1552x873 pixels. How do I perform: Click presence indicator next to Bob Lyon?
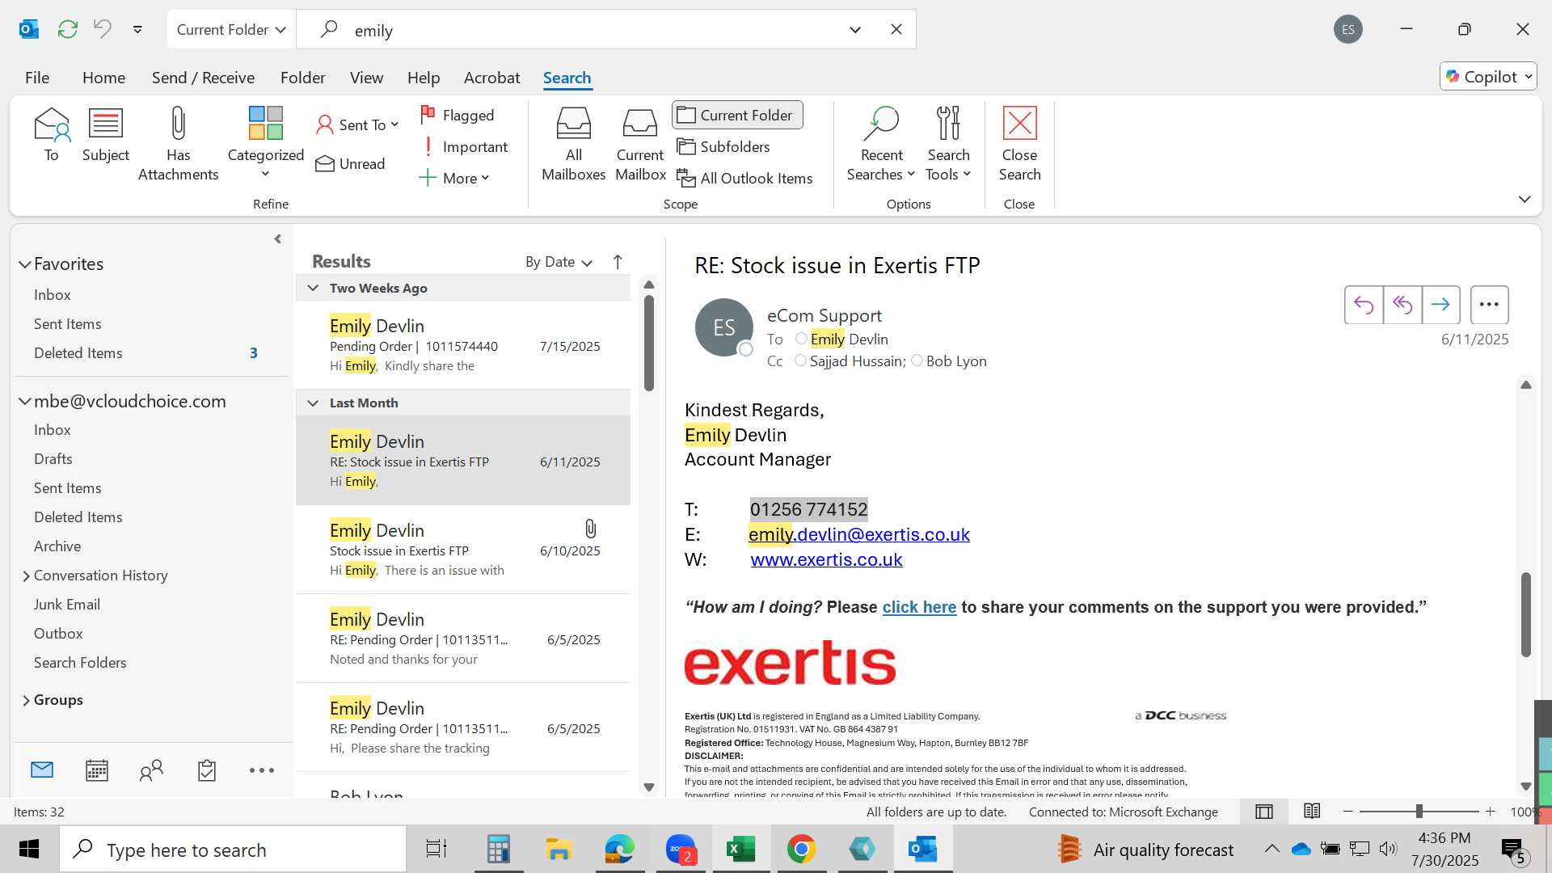[x=917, y=361]
